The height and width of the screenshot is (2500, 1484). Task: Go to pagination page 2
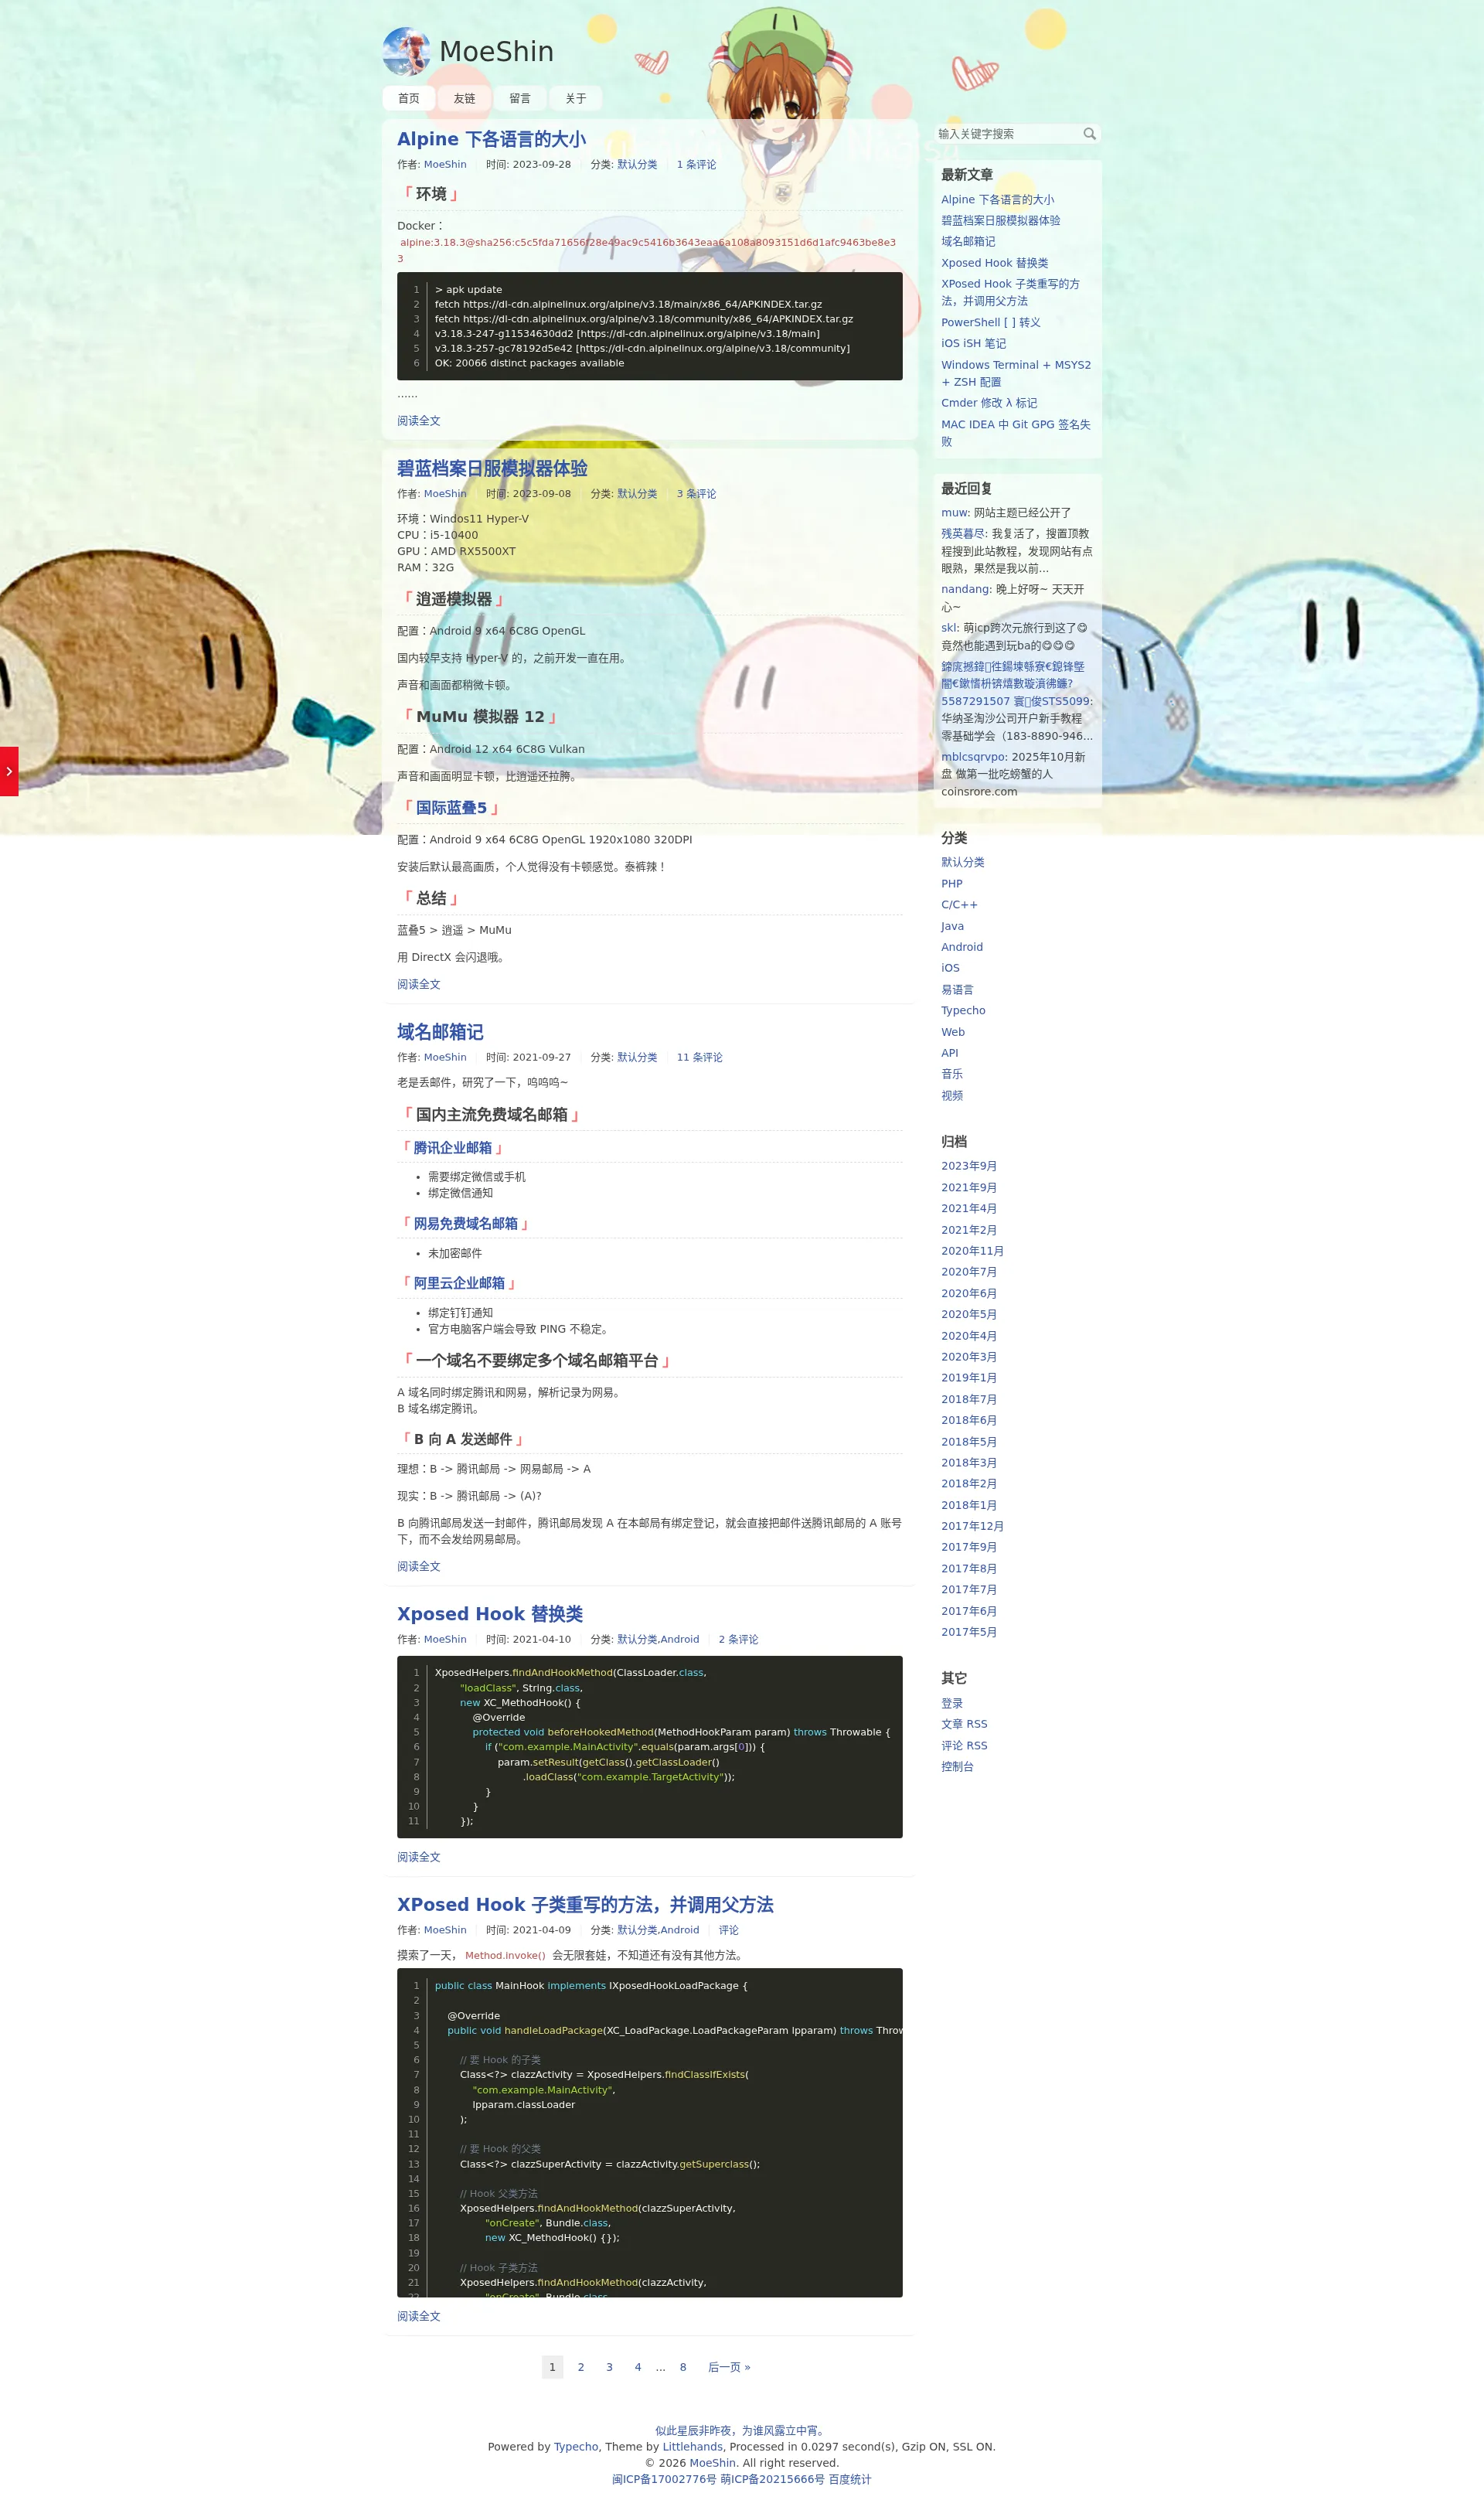(580, 2367)
